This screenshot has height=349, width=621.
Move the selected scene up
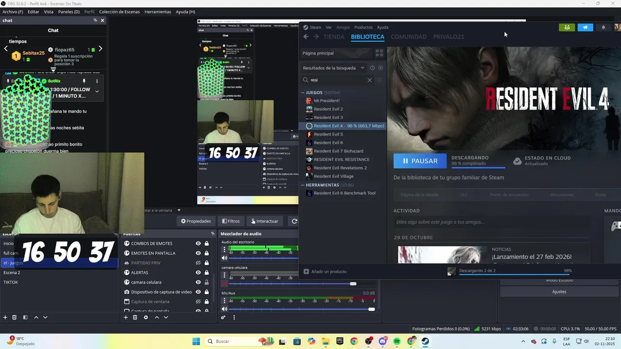[36, 317]
